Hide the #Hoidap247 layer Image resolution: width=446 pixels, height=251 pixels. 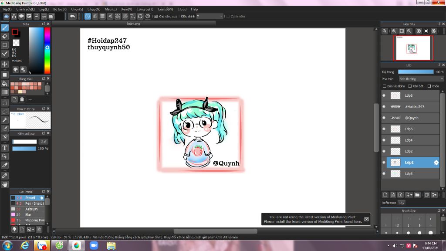coord(384,107)
